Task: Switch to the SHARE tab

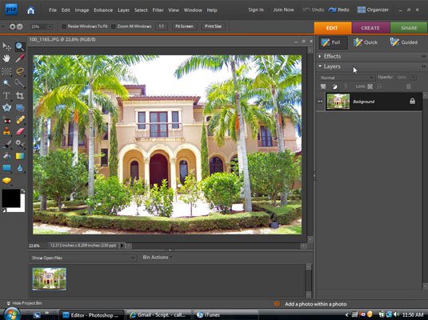Action: 409,28
